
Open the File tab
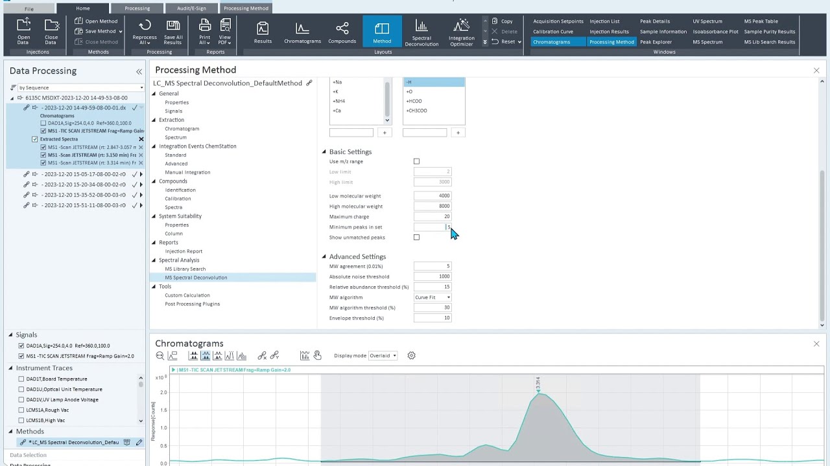click(29, 8)
